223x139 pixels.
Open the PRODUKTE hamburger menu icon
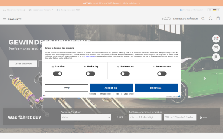(x=4, y=19)
